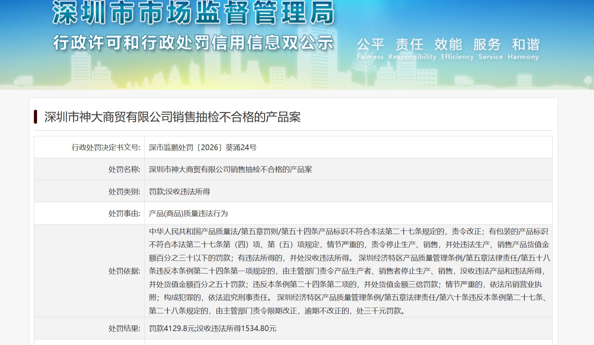This screenshot has height=345, width=594.
Task: Click the 处罚类别 label cell
Action: [89, 192]
